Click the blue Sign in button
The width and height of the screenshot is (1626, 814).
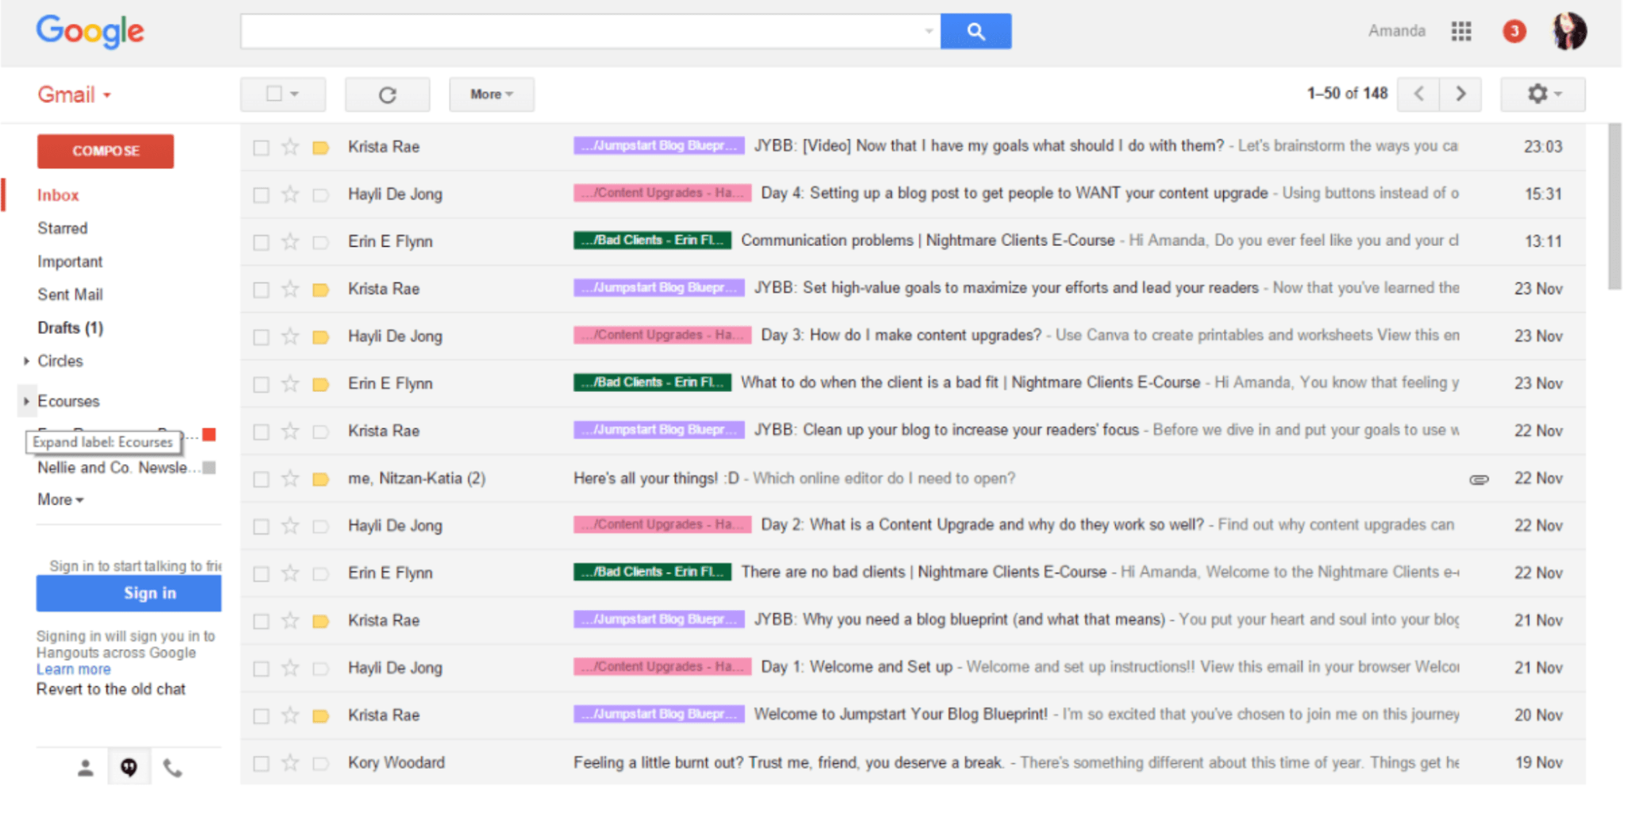128,593
